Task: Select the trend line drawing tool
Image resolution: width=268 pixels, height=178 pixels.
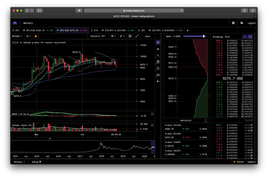Action: (x=158, y=56)
